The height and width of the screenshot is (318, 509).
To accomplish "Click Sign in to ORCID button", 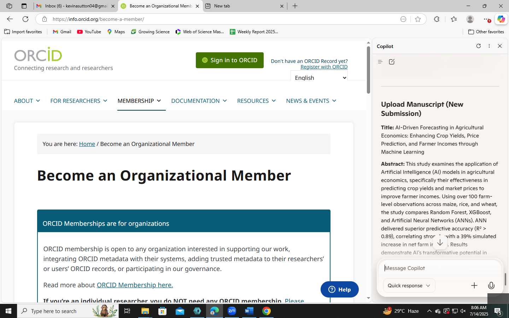I will [x=230, y=60].
